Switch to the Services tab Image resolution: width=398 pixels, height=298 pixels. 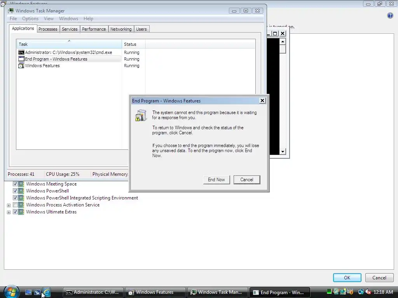coord(70,29)
